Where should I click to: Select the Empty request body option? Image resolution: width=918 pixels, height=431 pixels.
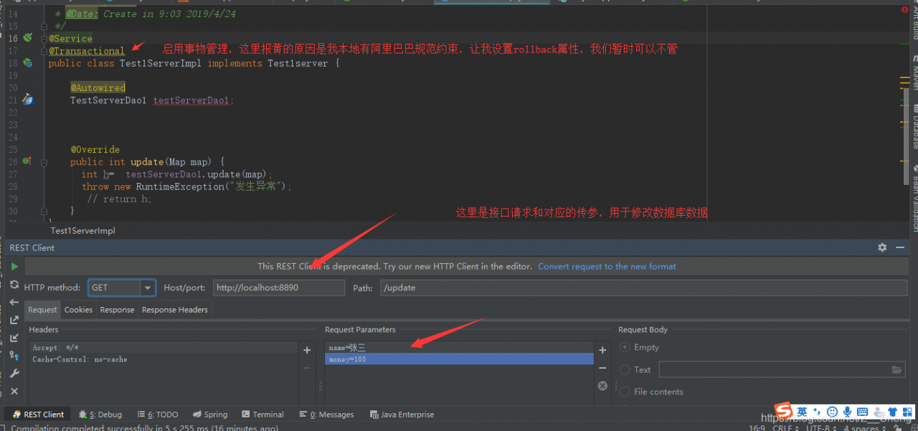(640, 347)
